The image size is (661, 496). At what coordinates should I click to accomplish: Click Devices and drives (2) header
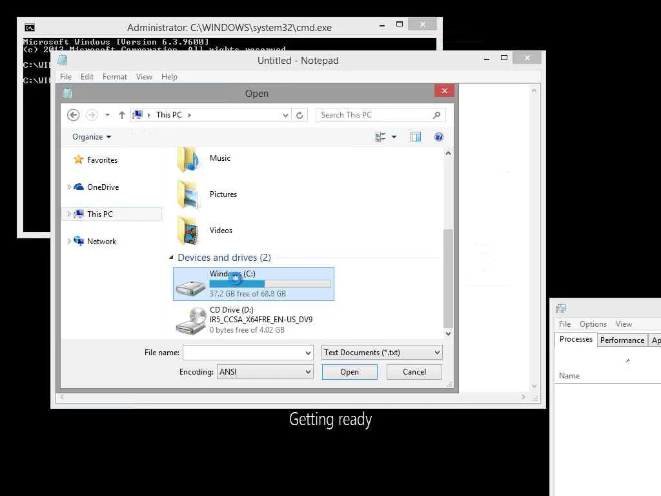point(224,257)
